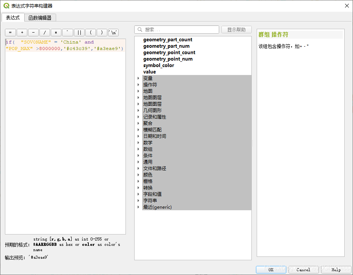Insert the equals operator button
353x275 pixels.
pyautogui.click(x=10, y=33)
